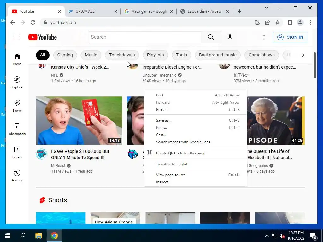Screen dimensions: 323x242
Task: Choose View page source
Action: point(195,175)
